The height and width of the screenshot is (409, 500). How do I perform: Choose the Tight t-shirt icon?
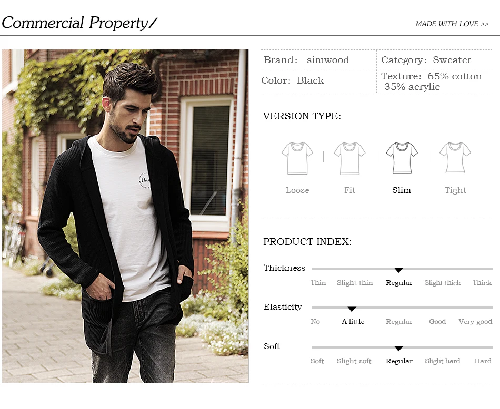(x=455, y=158)
